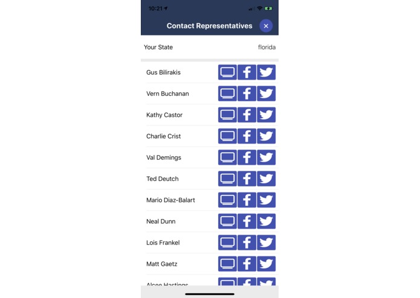The width and height of the screenshot is (420, 298).
Task: Tap Charlie Crist's website monitor icon
Action: pos(227,136)
